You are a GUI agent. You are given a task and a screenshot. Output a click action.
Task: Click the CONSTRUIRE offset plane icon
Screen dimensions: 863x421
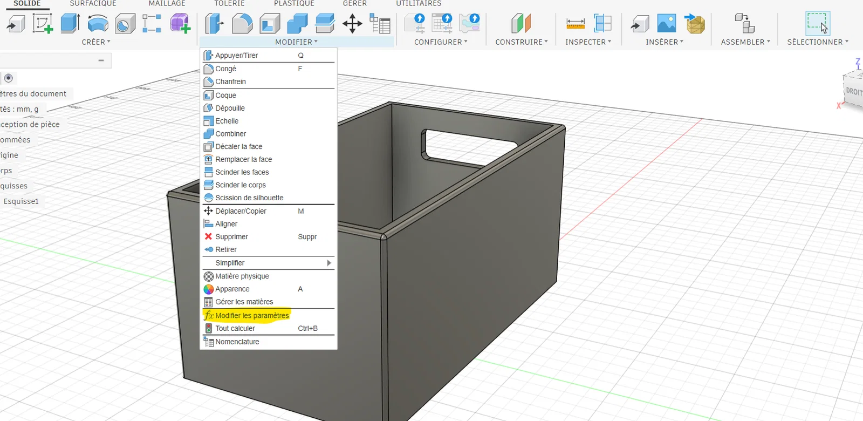(x=521, y=24)
